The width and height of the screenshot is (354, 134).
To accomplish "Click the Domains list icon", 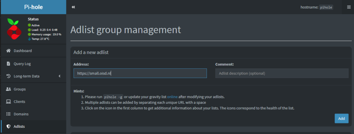I will pos(8,114).
